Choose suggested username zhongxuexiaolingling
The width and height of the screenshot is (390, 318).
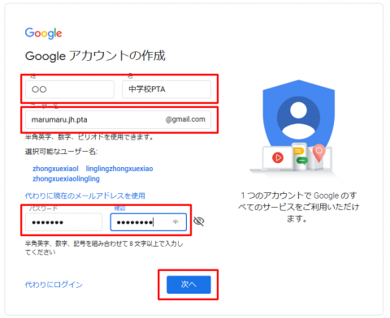tap(66, 178)
